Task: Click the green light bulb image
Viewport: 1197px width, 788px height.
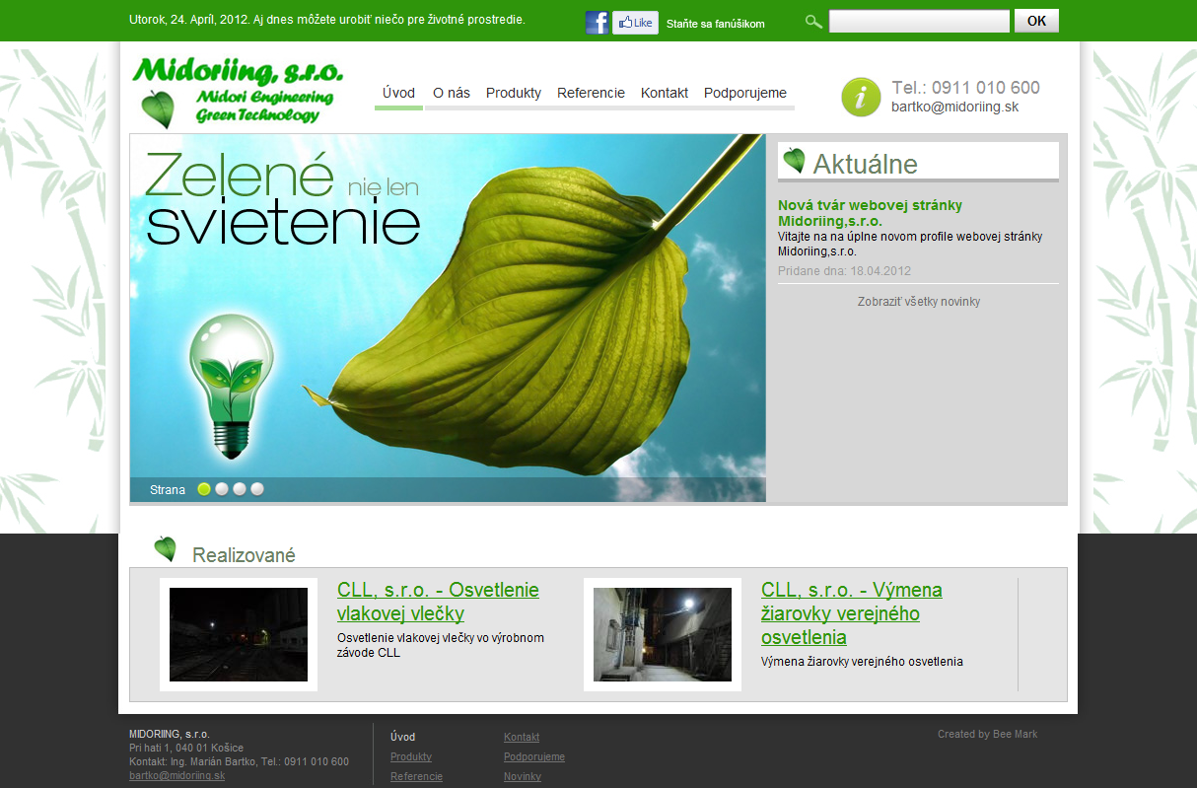Action: tap(230, 386)
